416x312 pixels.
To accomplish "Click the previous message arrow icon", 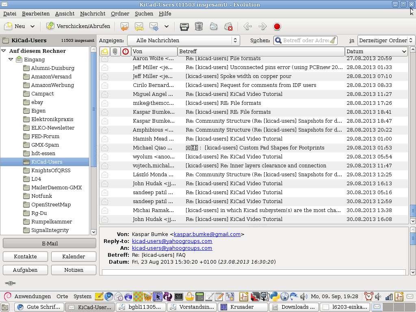I will pyautogui.click(x=247, y=26).
